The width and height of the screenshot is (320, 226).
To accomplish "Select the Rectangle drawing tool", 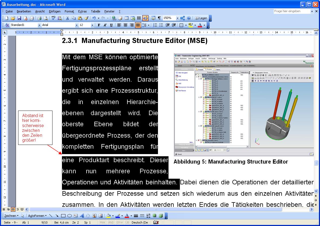I will tap(63, 216).
